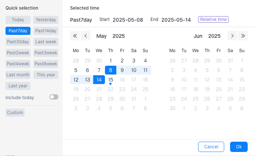Select May 15 in the calendar
This screenshot has width=255, height=156.
[x=110, y=80]
